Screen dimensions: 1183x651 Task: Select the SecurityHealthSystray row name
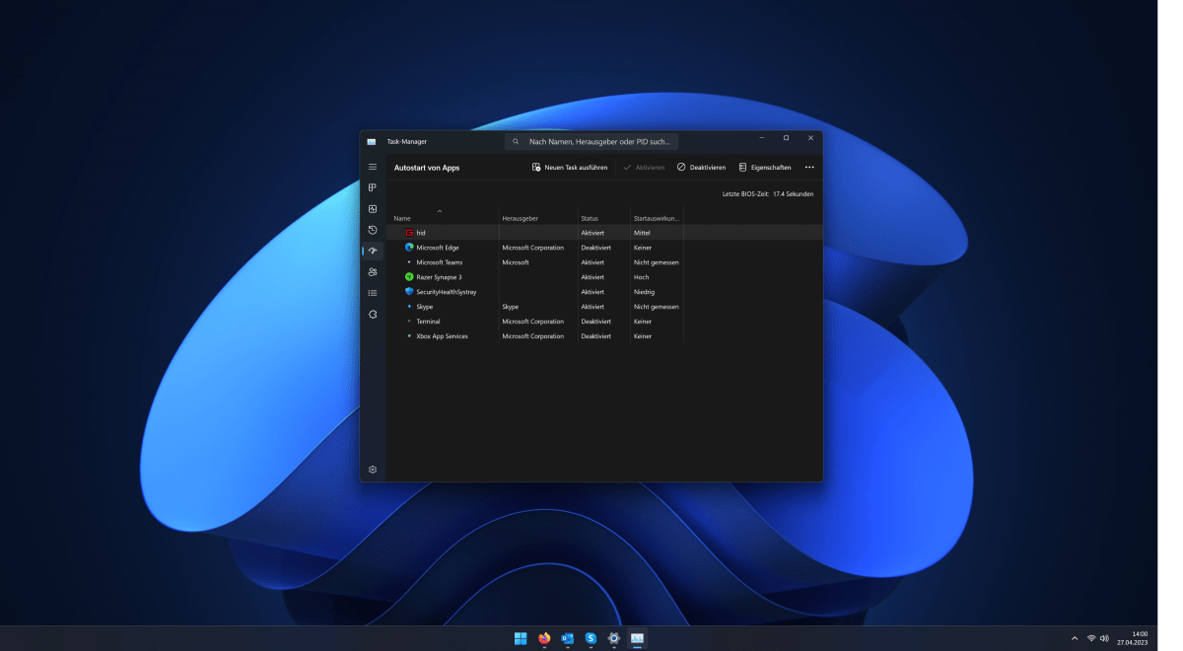tap(447, 292)
